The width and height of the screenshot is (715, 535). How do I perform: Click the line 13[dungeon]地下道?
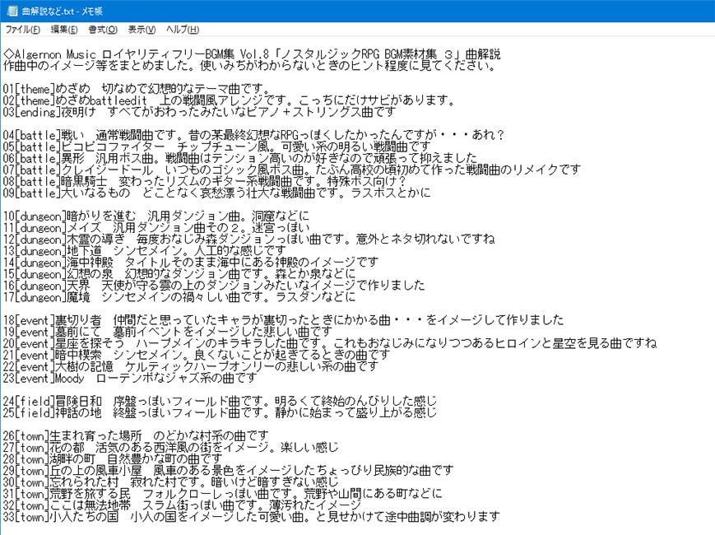(145, 251)
